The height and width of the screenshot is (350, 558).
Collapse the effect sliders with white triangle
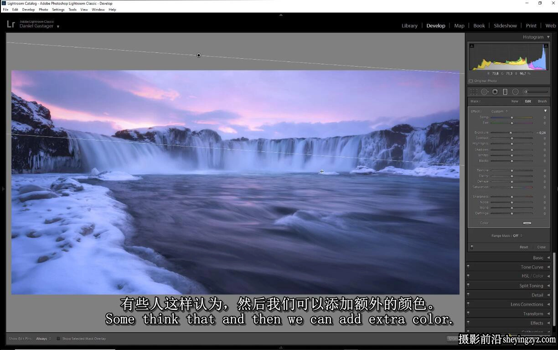pos(545,111)
